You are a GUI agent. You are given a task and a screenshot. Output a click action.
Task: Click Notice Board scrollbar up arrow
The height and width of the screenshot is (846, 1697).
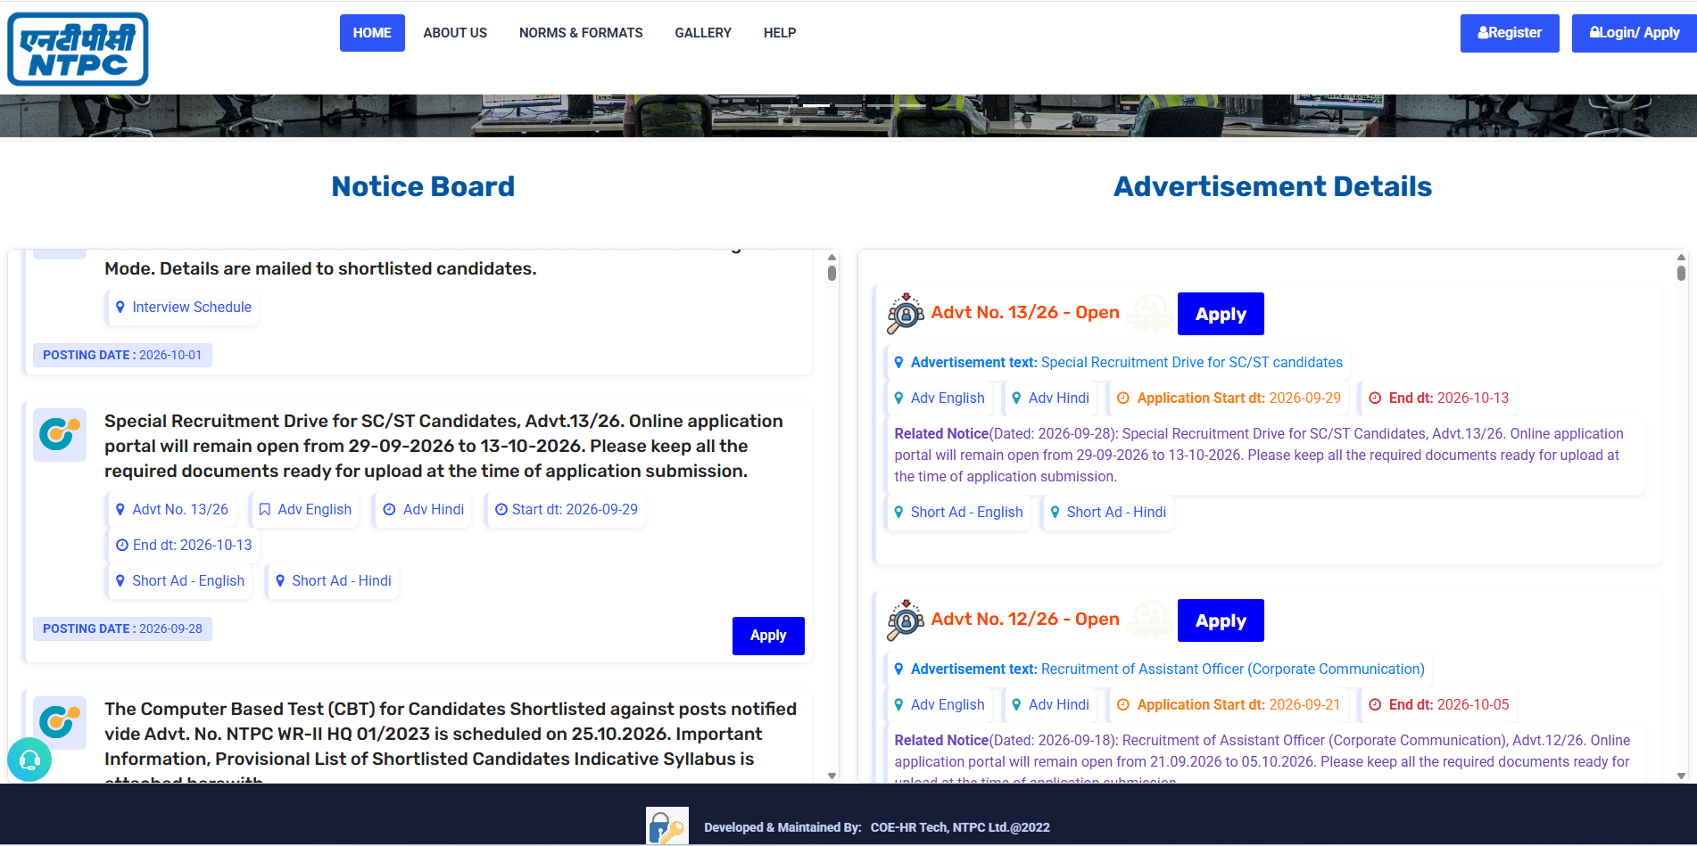[832, 257]
